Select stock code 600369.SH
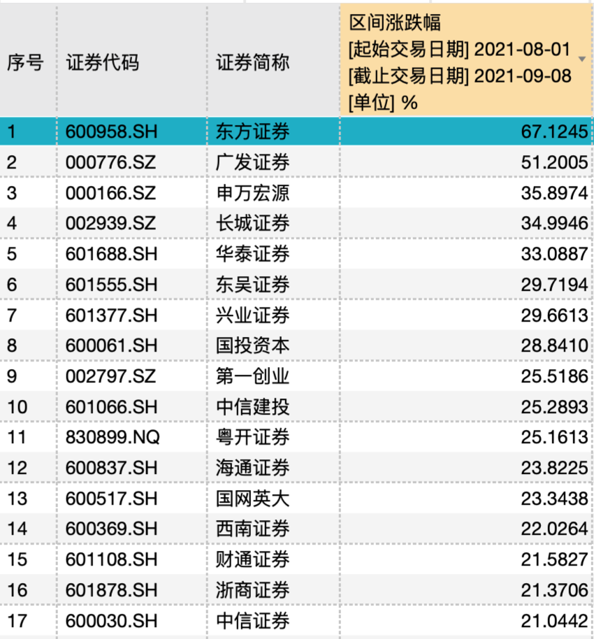 coord(111,529)
